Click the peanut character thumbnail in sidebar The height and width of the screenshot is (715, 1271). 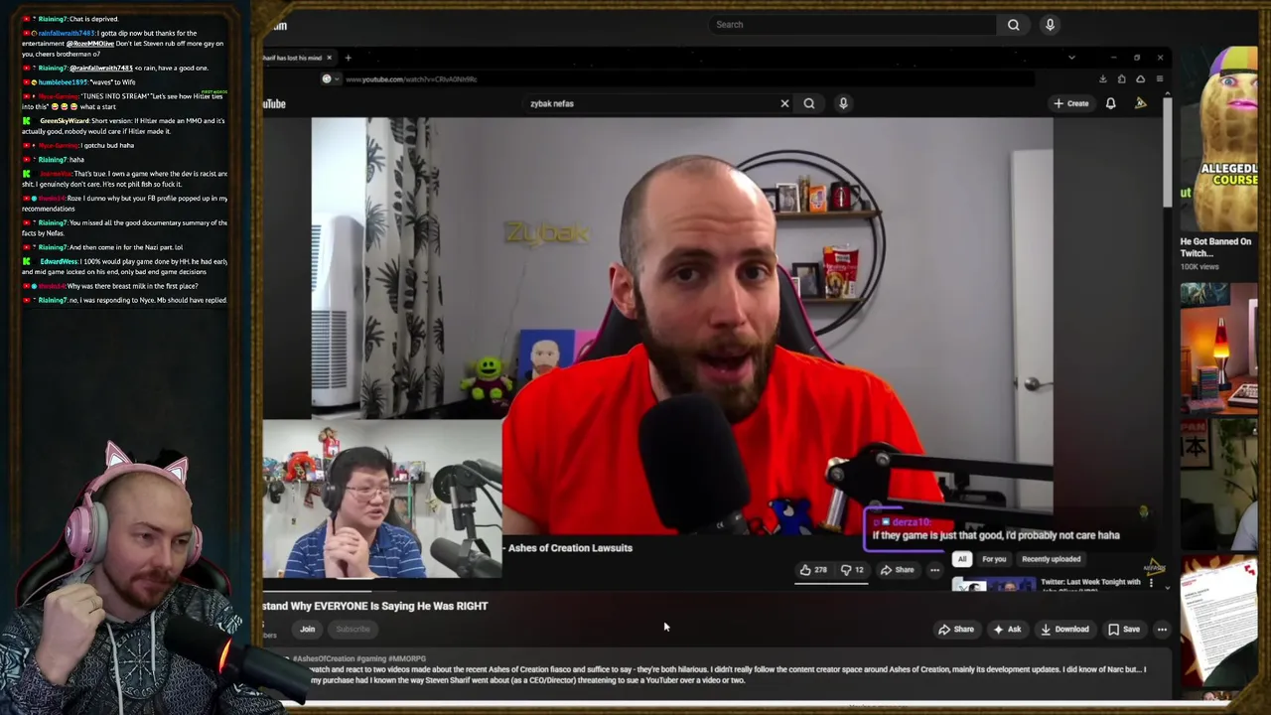point(1218,139)
